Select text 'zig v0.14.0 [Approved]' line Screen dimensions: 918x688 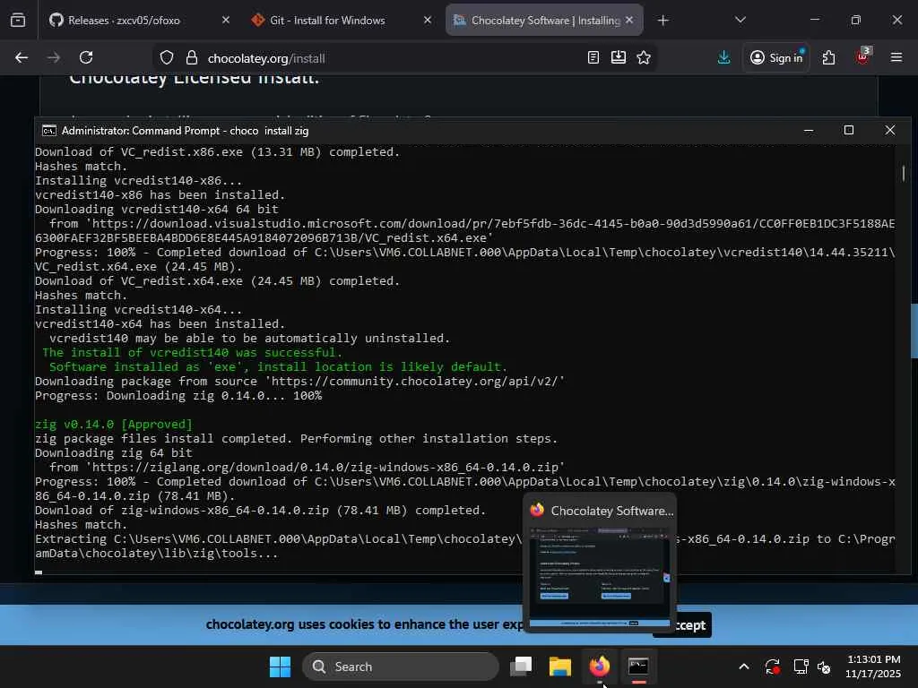[114, 424]
